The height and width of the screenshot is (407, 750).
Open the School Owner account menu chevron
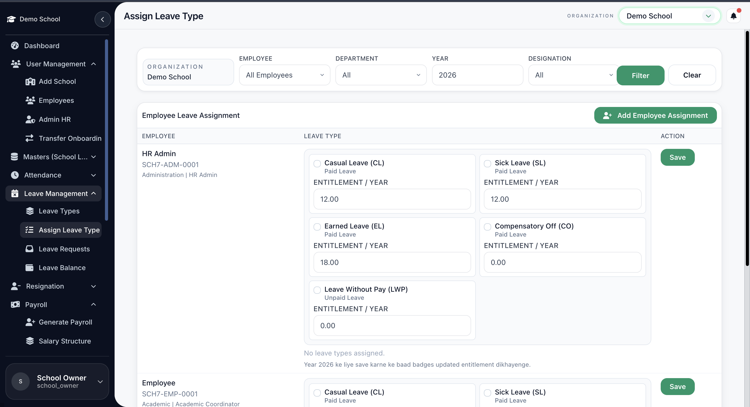(x=100, y=382)
